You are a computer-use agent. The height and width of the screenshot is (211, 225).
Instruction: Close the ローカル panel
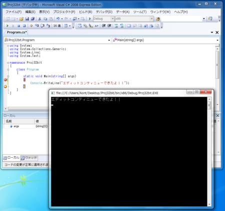[217, 116]
